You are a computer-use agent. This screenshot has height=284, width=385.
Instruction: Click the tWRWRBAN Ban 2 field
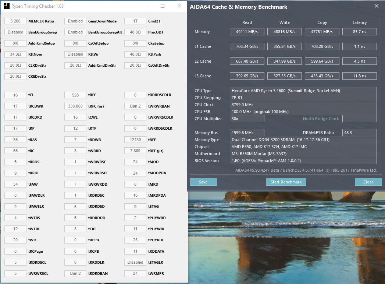click(x=135, y=106)
